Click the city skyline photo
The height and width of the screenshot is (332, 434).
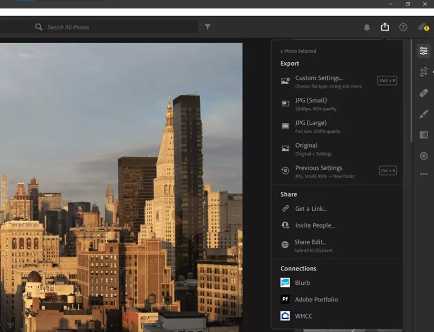(x=121, y=187)
